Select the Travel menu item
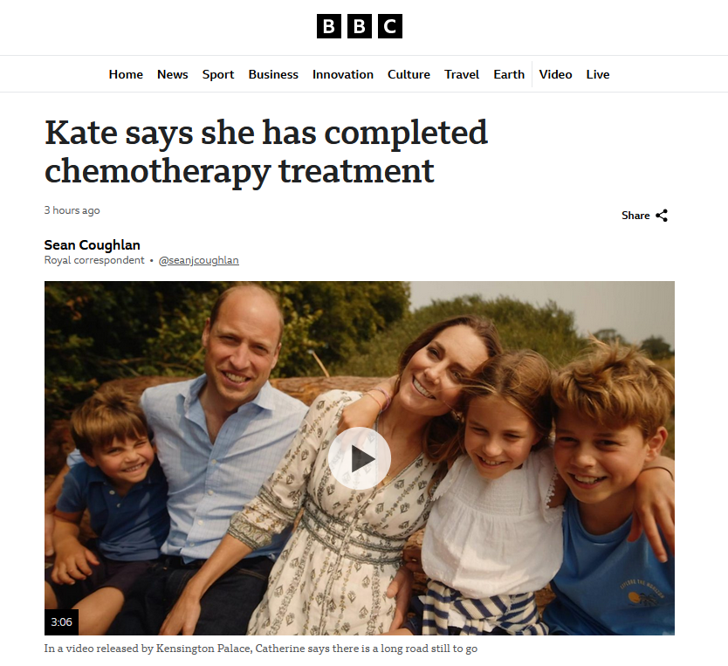The image size is (728, 666). click(x=462, y=74)
